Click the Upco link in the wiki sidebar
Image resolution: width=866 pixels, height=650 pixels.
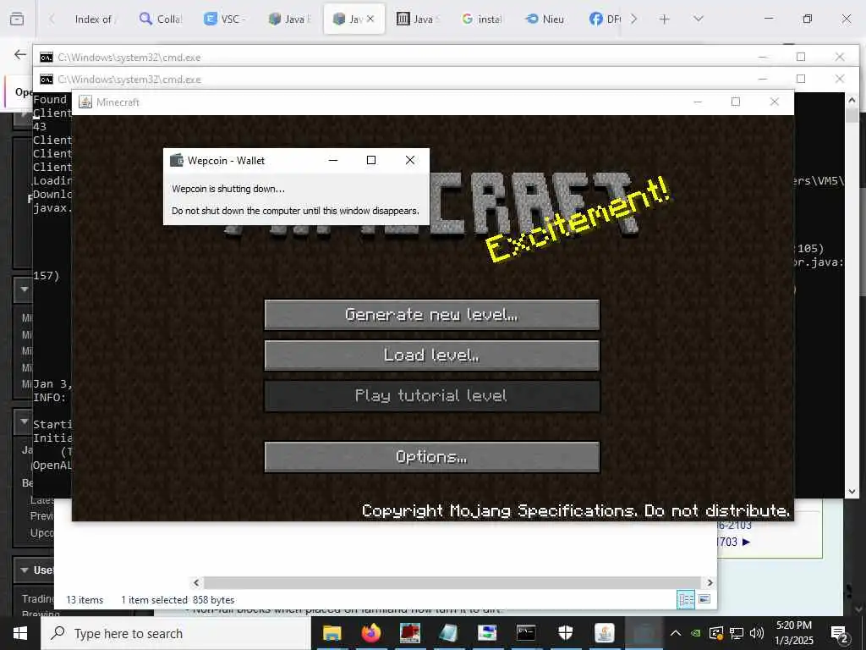click(x=42, y=533)
